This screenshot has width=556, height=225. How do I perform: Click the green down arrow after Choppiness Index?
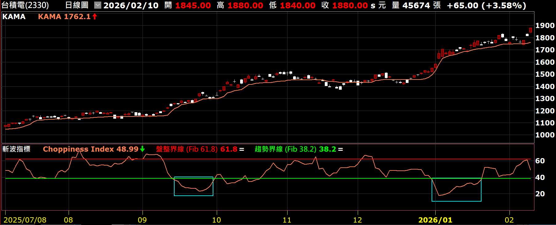[x=142, y=149]
